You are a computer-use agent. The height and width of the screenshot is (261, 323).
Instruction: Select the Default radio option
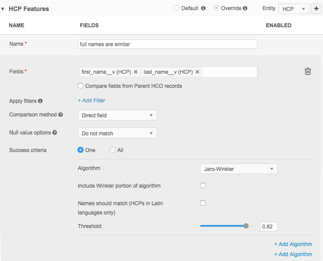(x=176, y=8)
